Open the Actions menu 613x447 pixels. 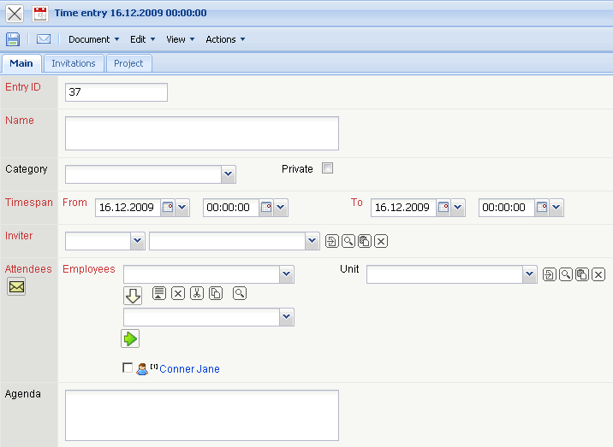point(225,39)
